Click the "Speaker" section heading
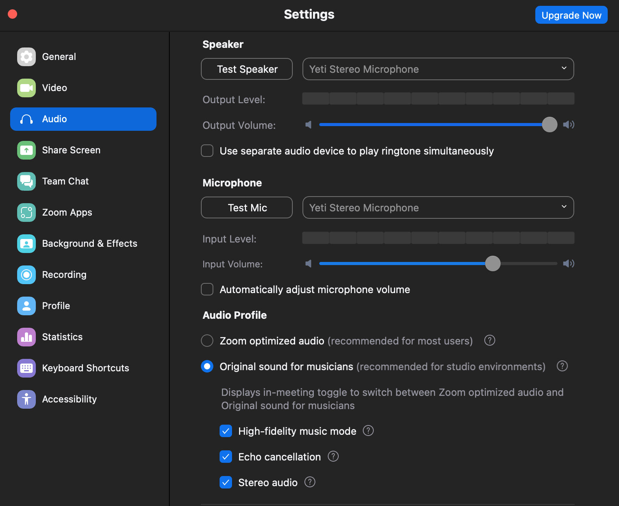Viewport: 619px width, 506px height. pyautogui.click(x=223, y=44)
